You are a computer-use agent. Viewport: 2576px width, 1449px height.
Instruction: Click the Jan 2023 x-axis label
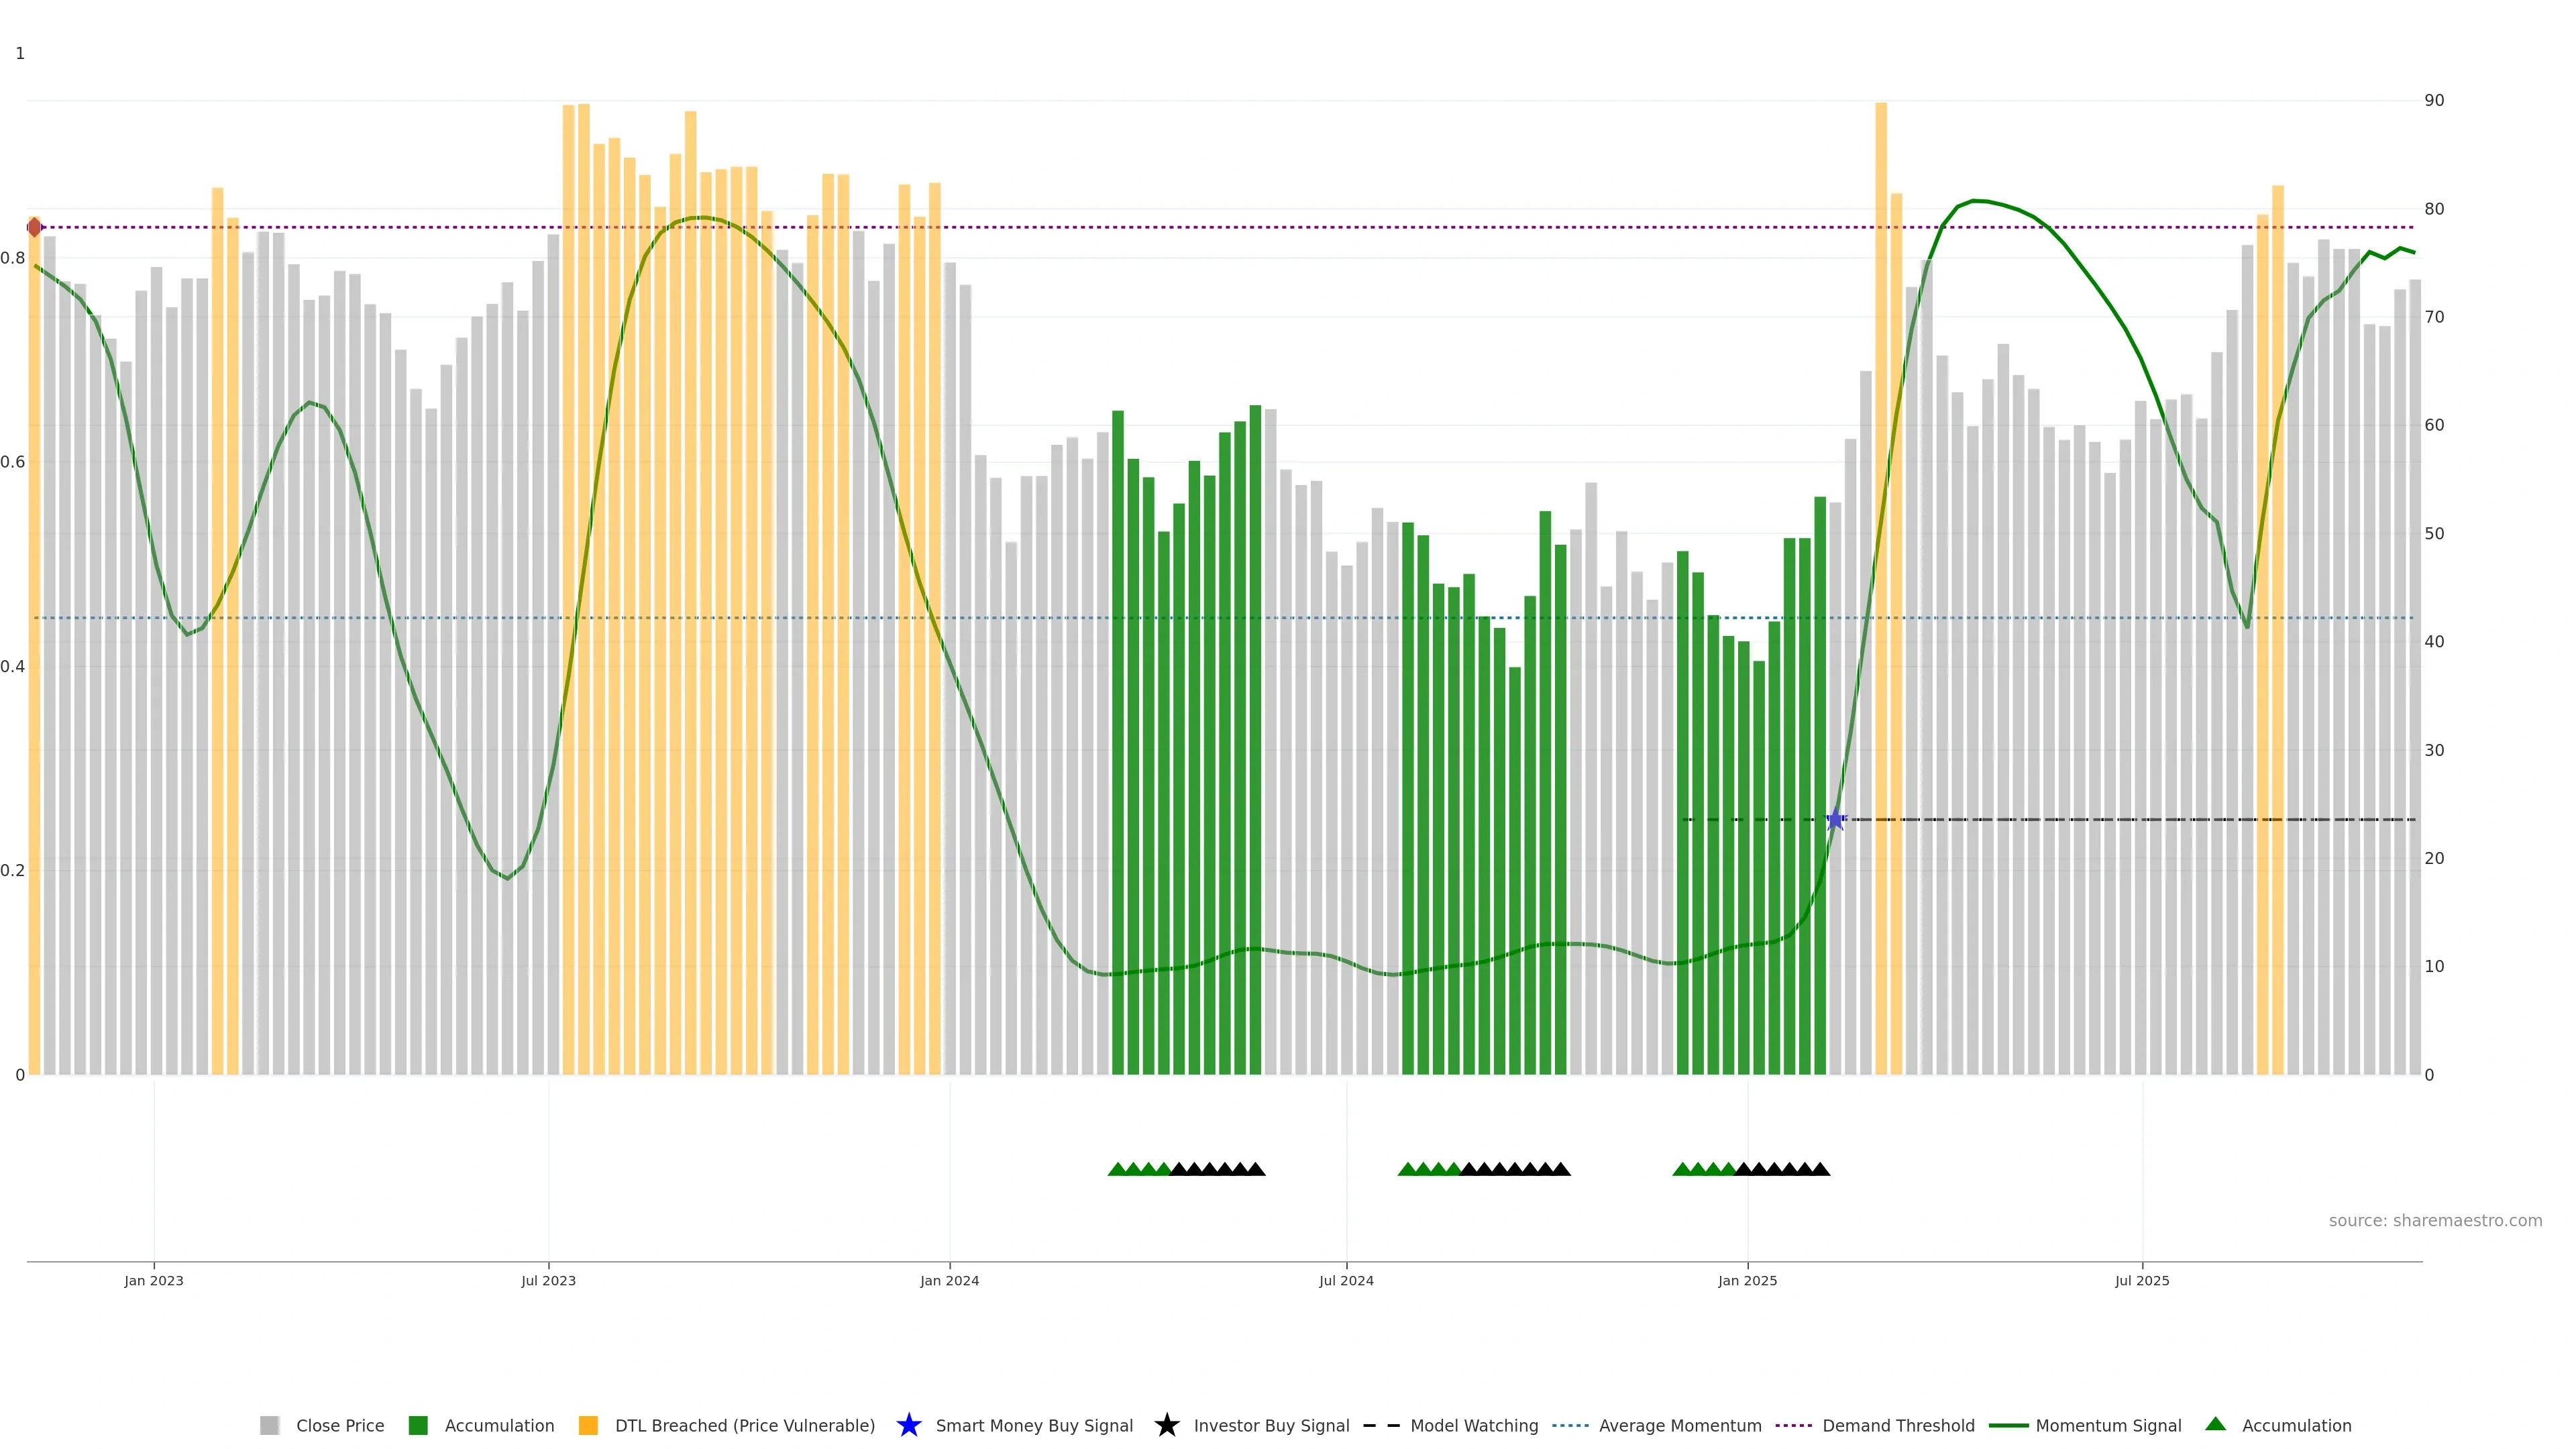point(154,1280)
